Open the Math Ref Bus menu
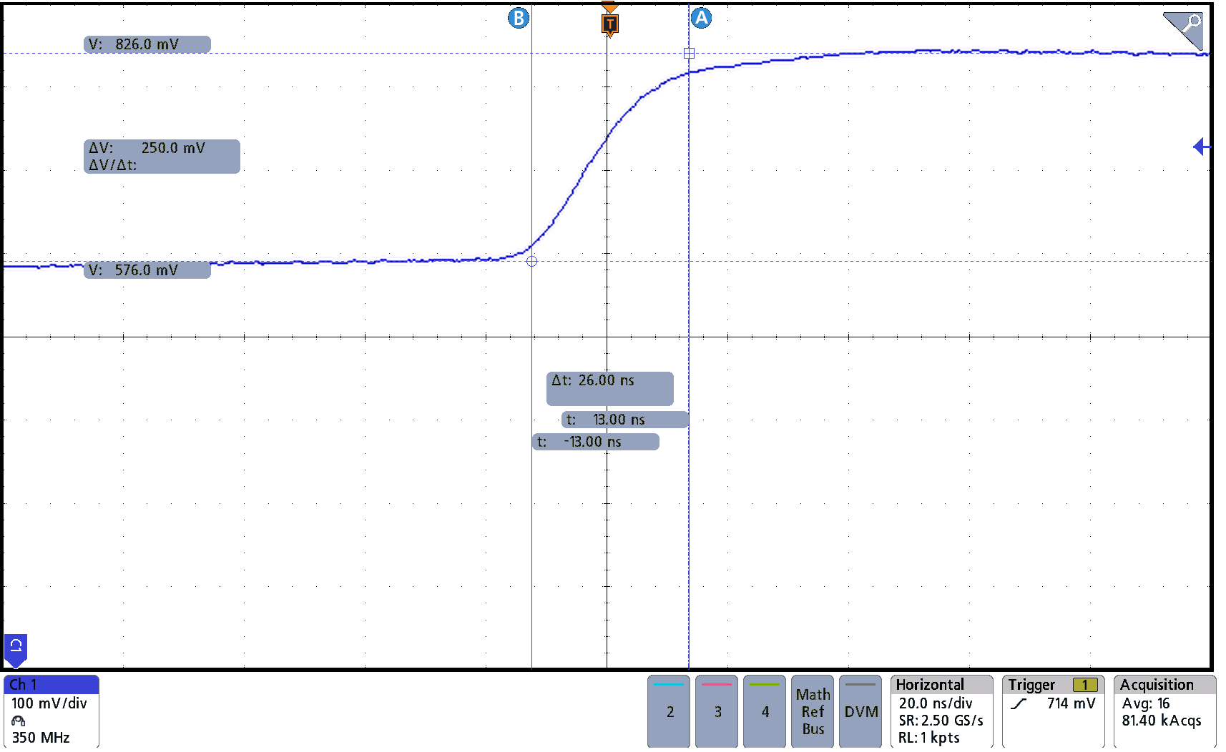The width and height of the screenshot is (1226, 752). 813,711
